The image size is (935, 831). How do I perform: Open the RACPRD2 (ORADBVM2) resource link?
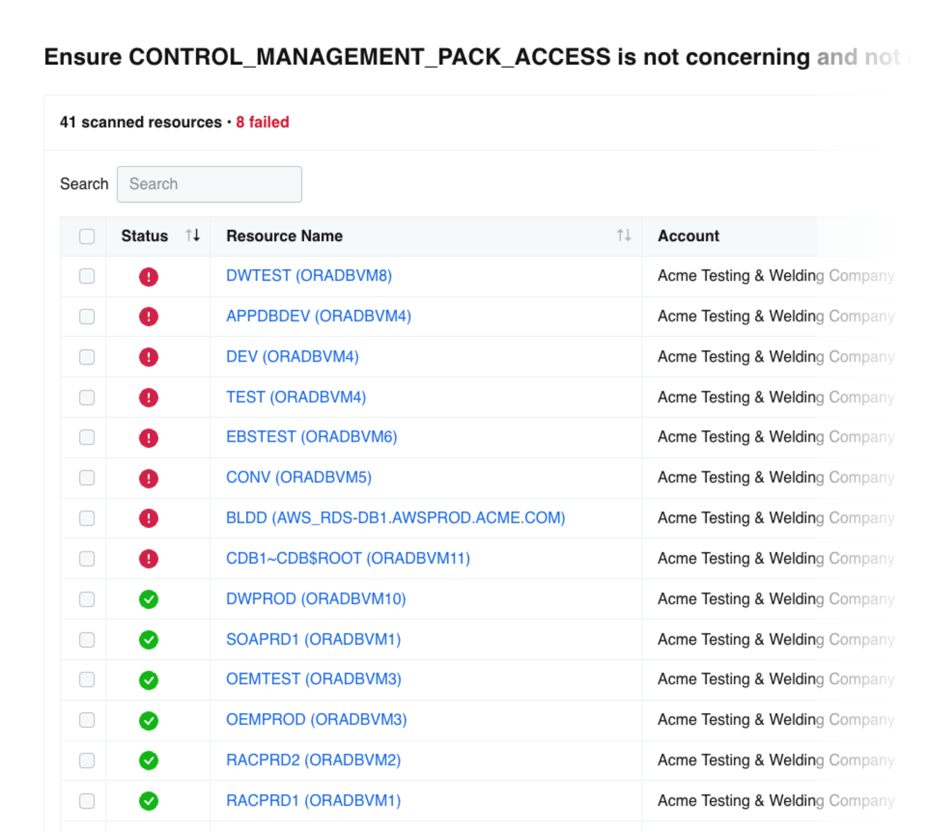[313, 760]
